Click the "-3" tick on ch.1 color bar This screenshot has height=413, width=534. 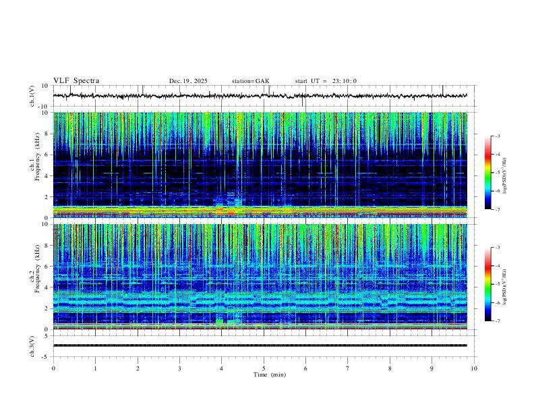pyautogui.click(x=498, y=136)
